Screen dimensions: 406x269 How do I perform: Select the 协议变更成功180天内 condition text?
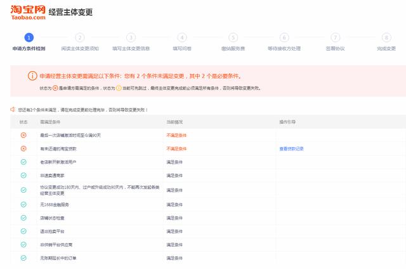[x=100, y=190]
